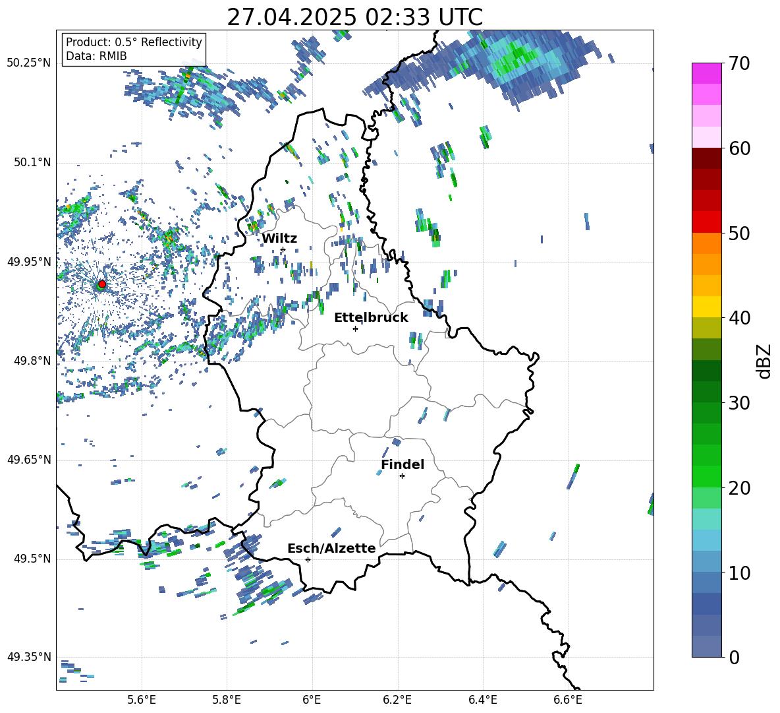Click the Findel city label
This screenshot has width=780, height=713.
coord(403,464)
